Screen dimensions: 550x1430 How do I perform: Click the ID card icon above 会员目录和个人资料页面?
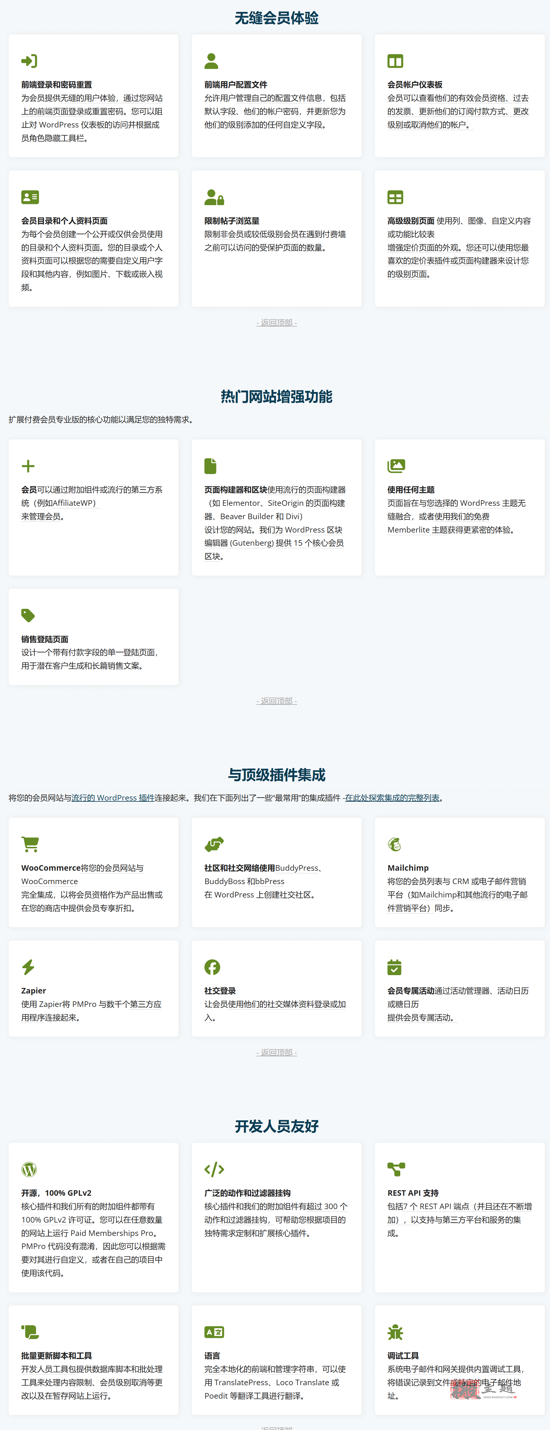coord(30,197)
